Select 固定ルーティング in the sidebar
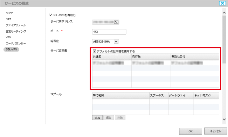 16,31
